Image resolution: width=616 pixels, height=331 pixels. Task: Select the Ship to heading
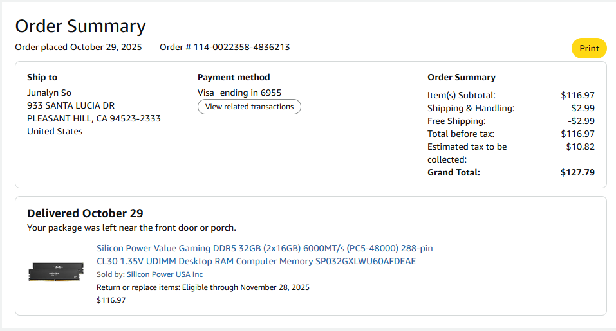point(42,77)
